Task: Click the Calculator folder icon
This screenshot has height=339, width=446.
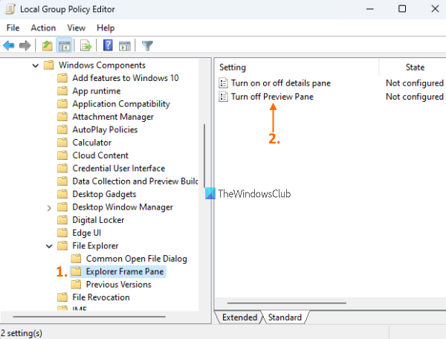Action: [x=62, y=143]
